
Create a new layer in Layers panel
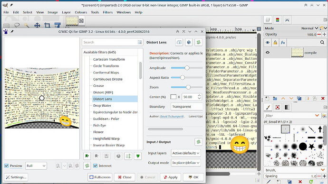click(267, 98)
